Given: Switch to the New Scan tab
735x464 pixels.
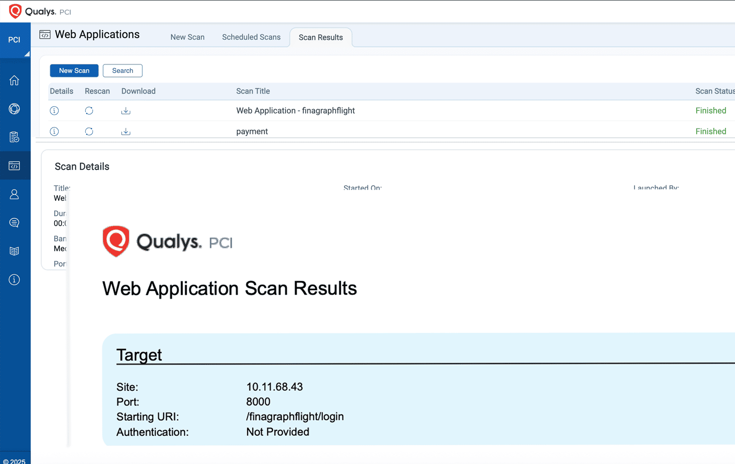Looking at the screenshot, I should click(x=187, y=37).
